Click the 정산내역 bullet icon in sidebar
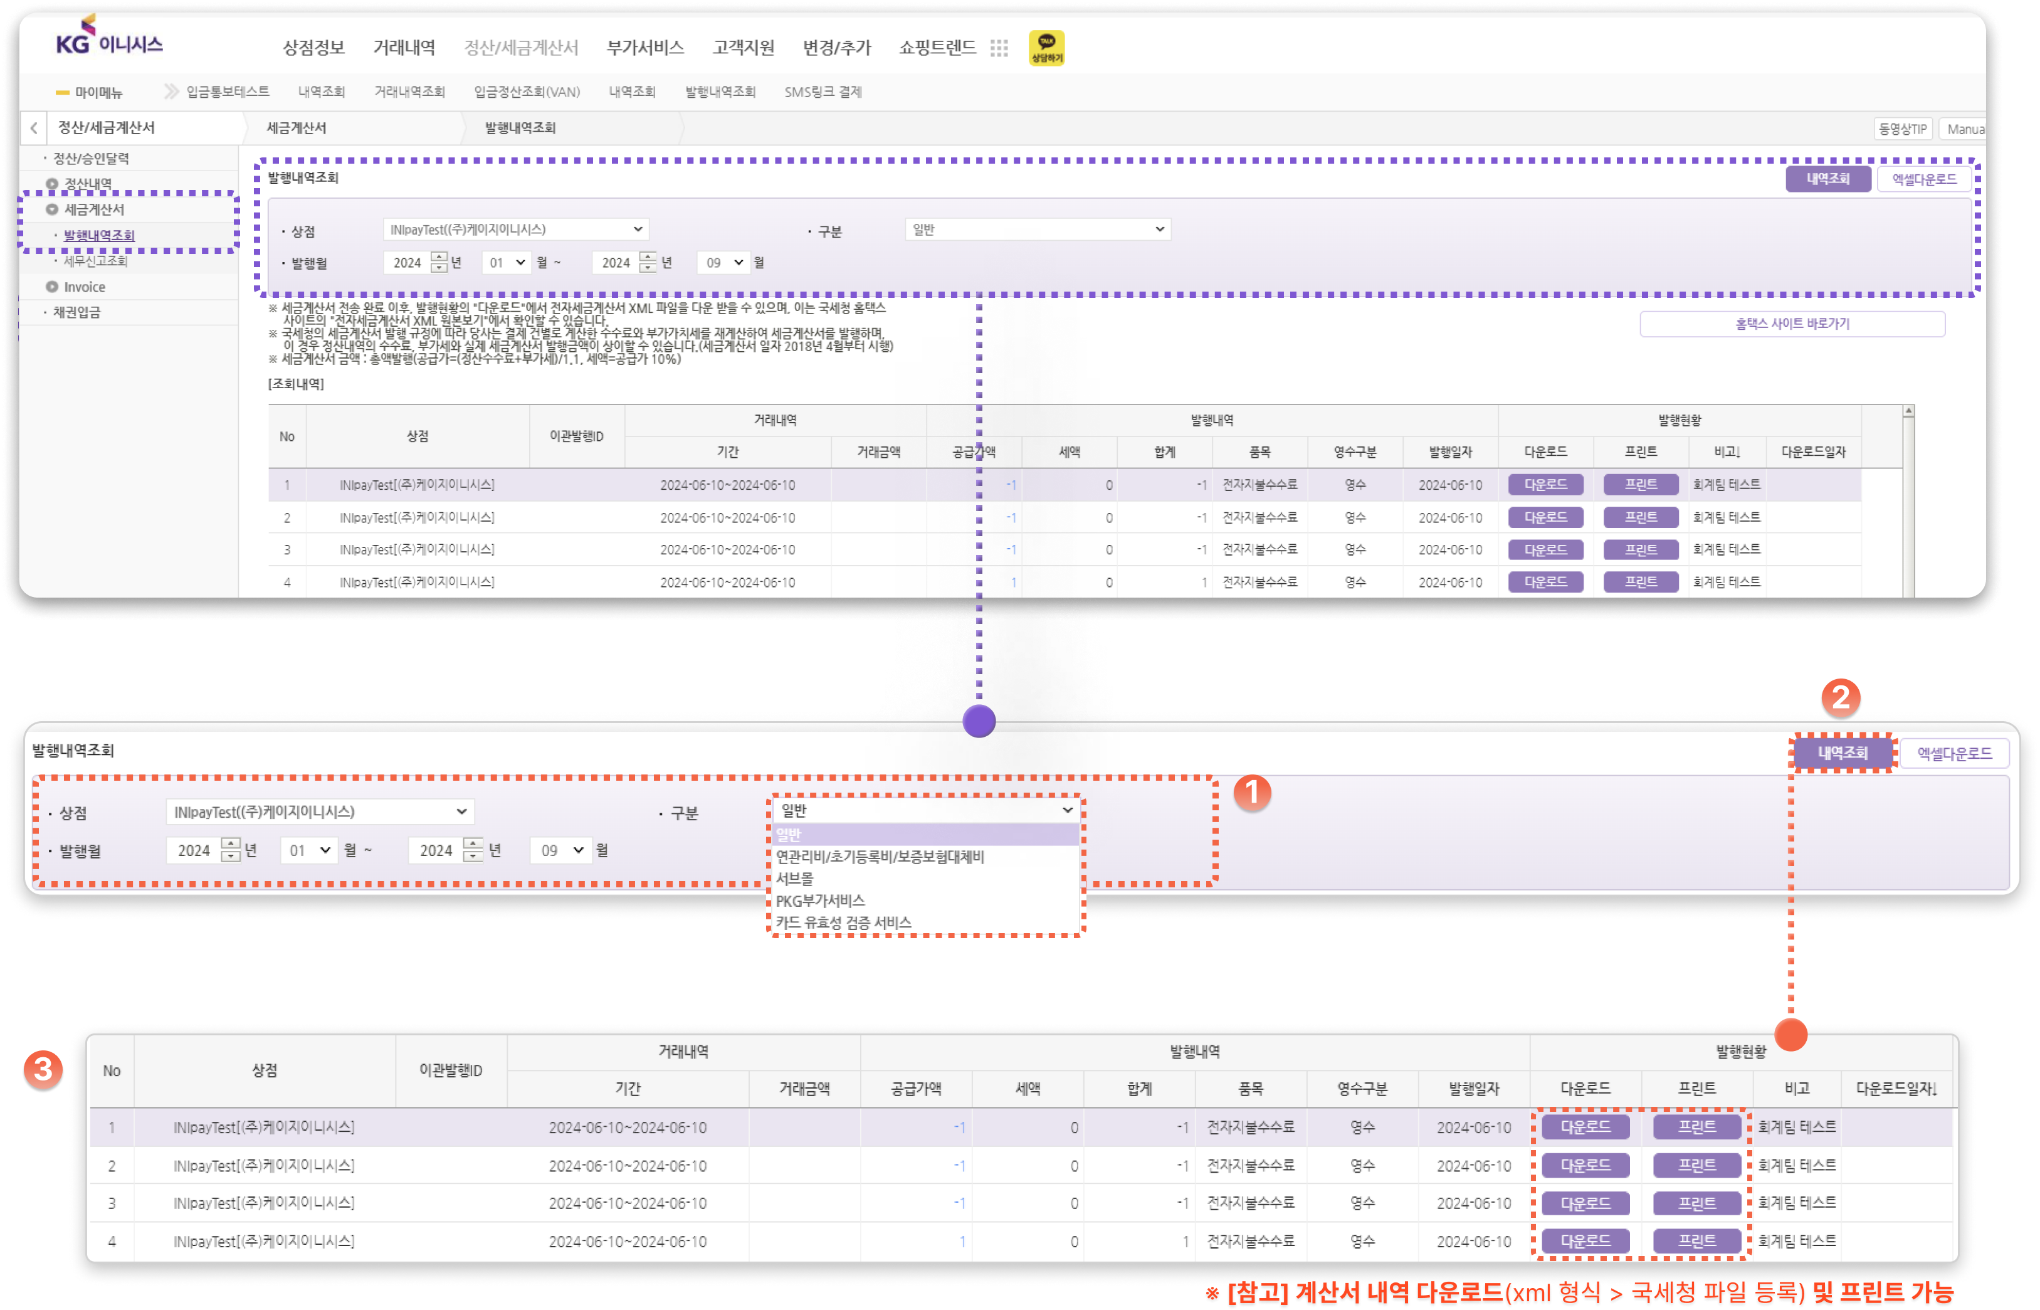 [x=52, y=184]
